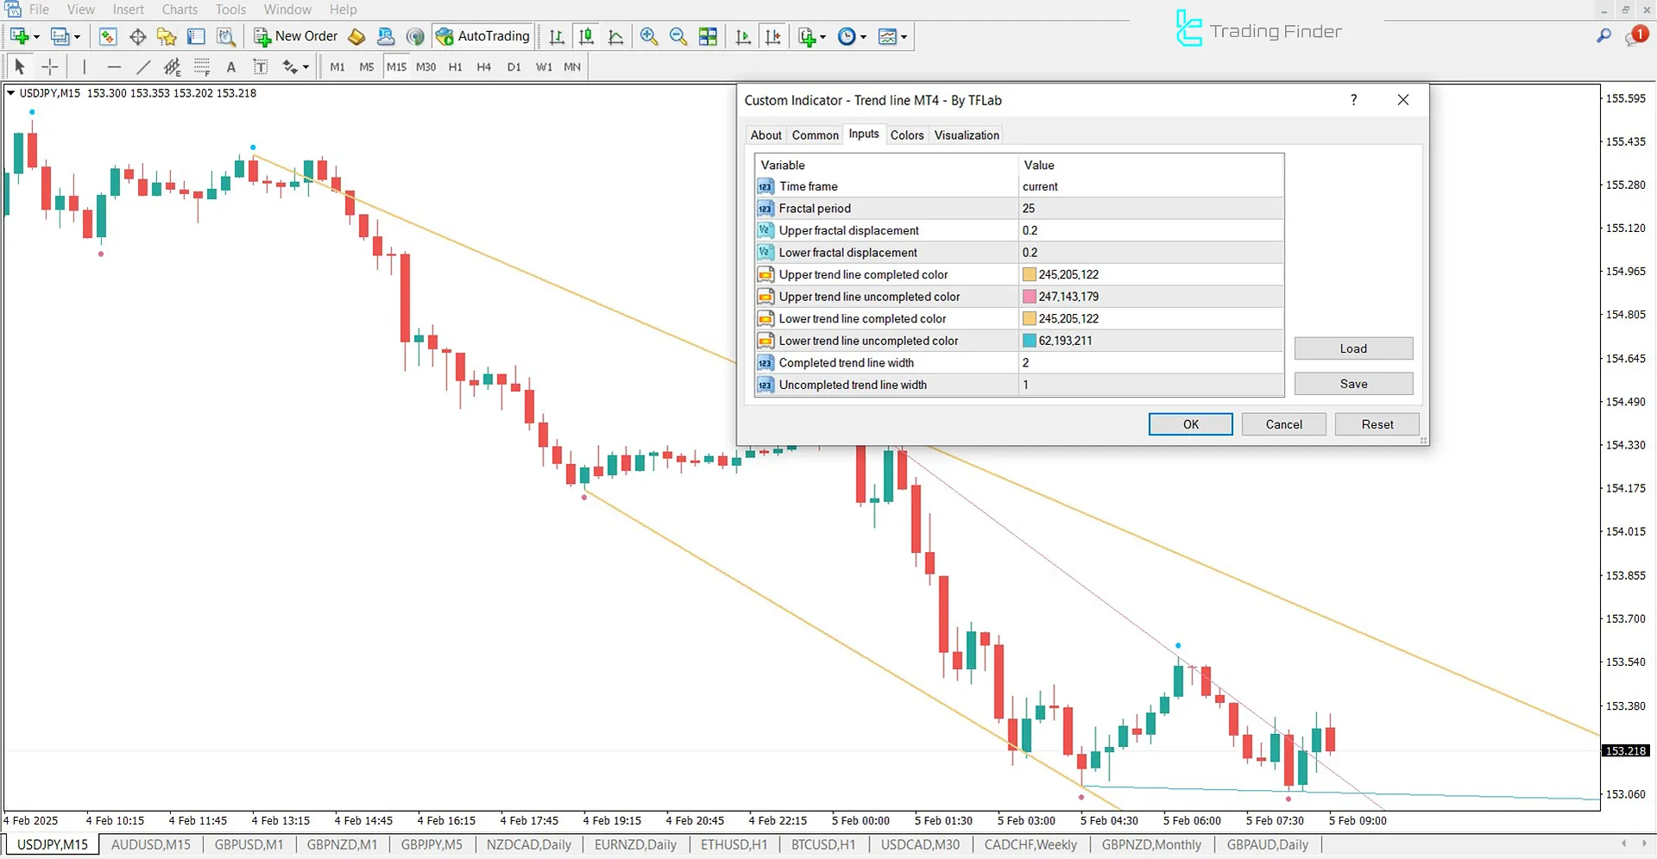Open the arrow tools dropdown
The height and width of the screenshot is (859, 1657).
tap(304, 66)
